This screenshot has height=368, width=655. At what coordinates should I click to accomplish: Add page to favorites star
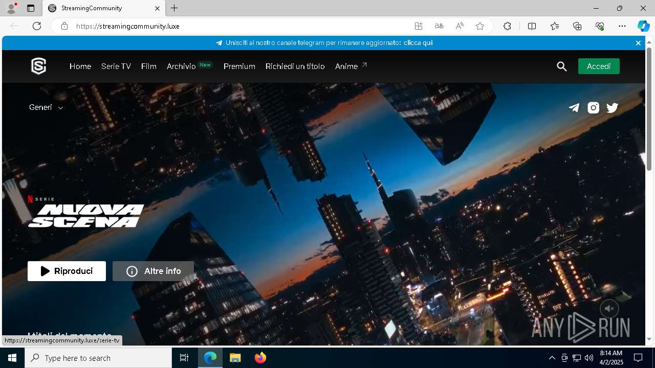click(x=480, y=26)
